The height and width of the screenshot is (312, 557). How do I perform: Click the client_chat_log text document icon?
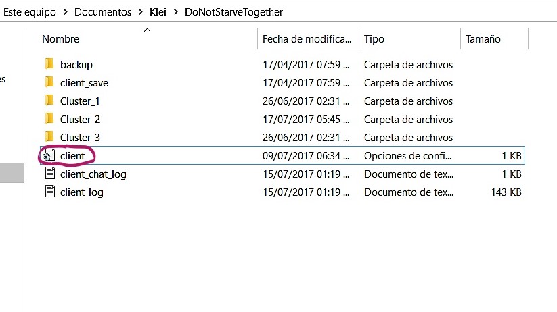point(49,174)
